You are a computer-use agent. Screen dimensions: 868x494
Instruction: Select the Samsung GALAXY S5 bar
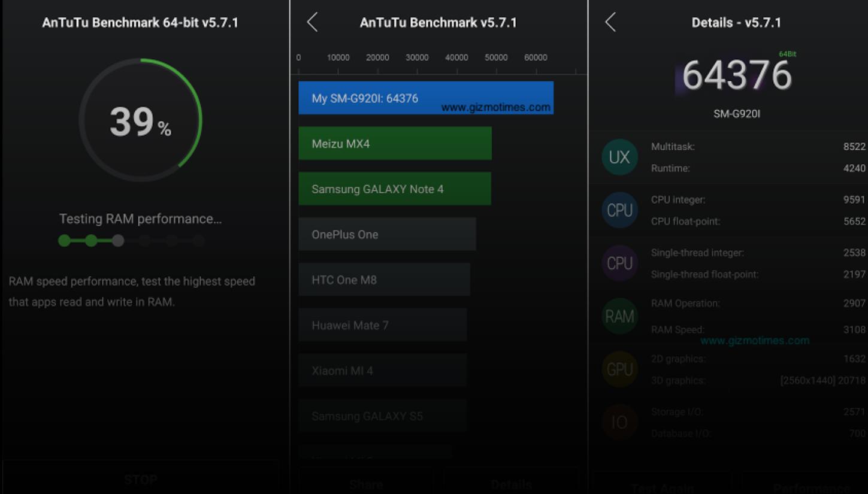[383, 416]
